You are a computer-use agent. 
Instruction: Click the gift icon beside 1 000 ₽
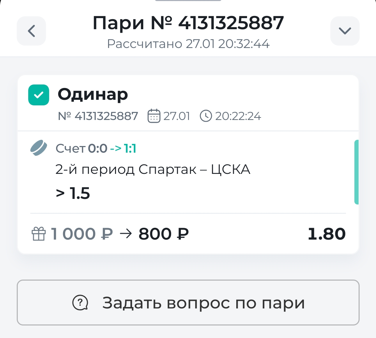point(39,233)
